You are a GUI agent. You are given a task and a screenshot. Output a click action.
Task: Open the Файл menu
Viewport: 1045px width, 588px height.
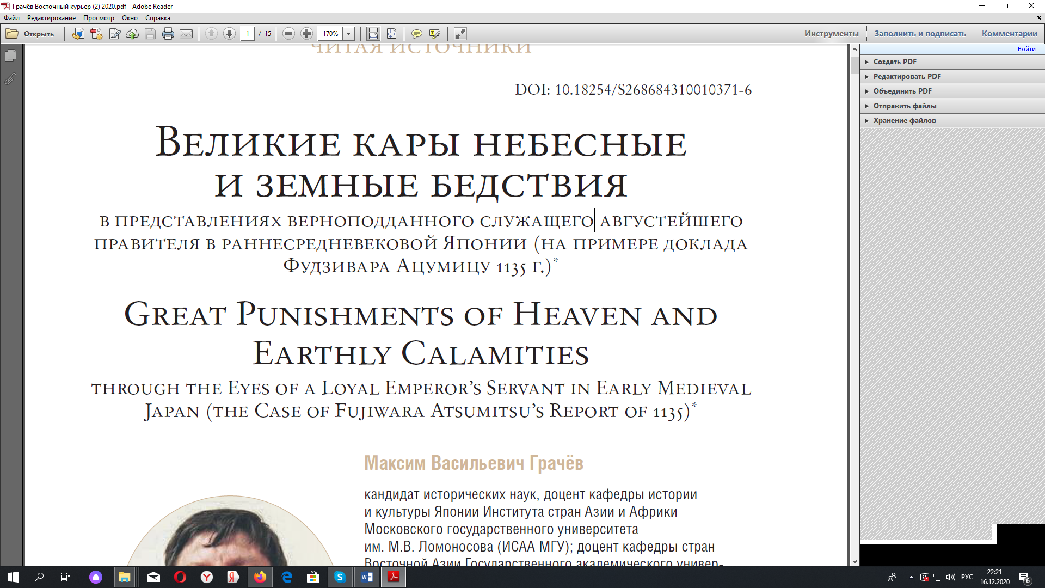(x=11, y=18)
